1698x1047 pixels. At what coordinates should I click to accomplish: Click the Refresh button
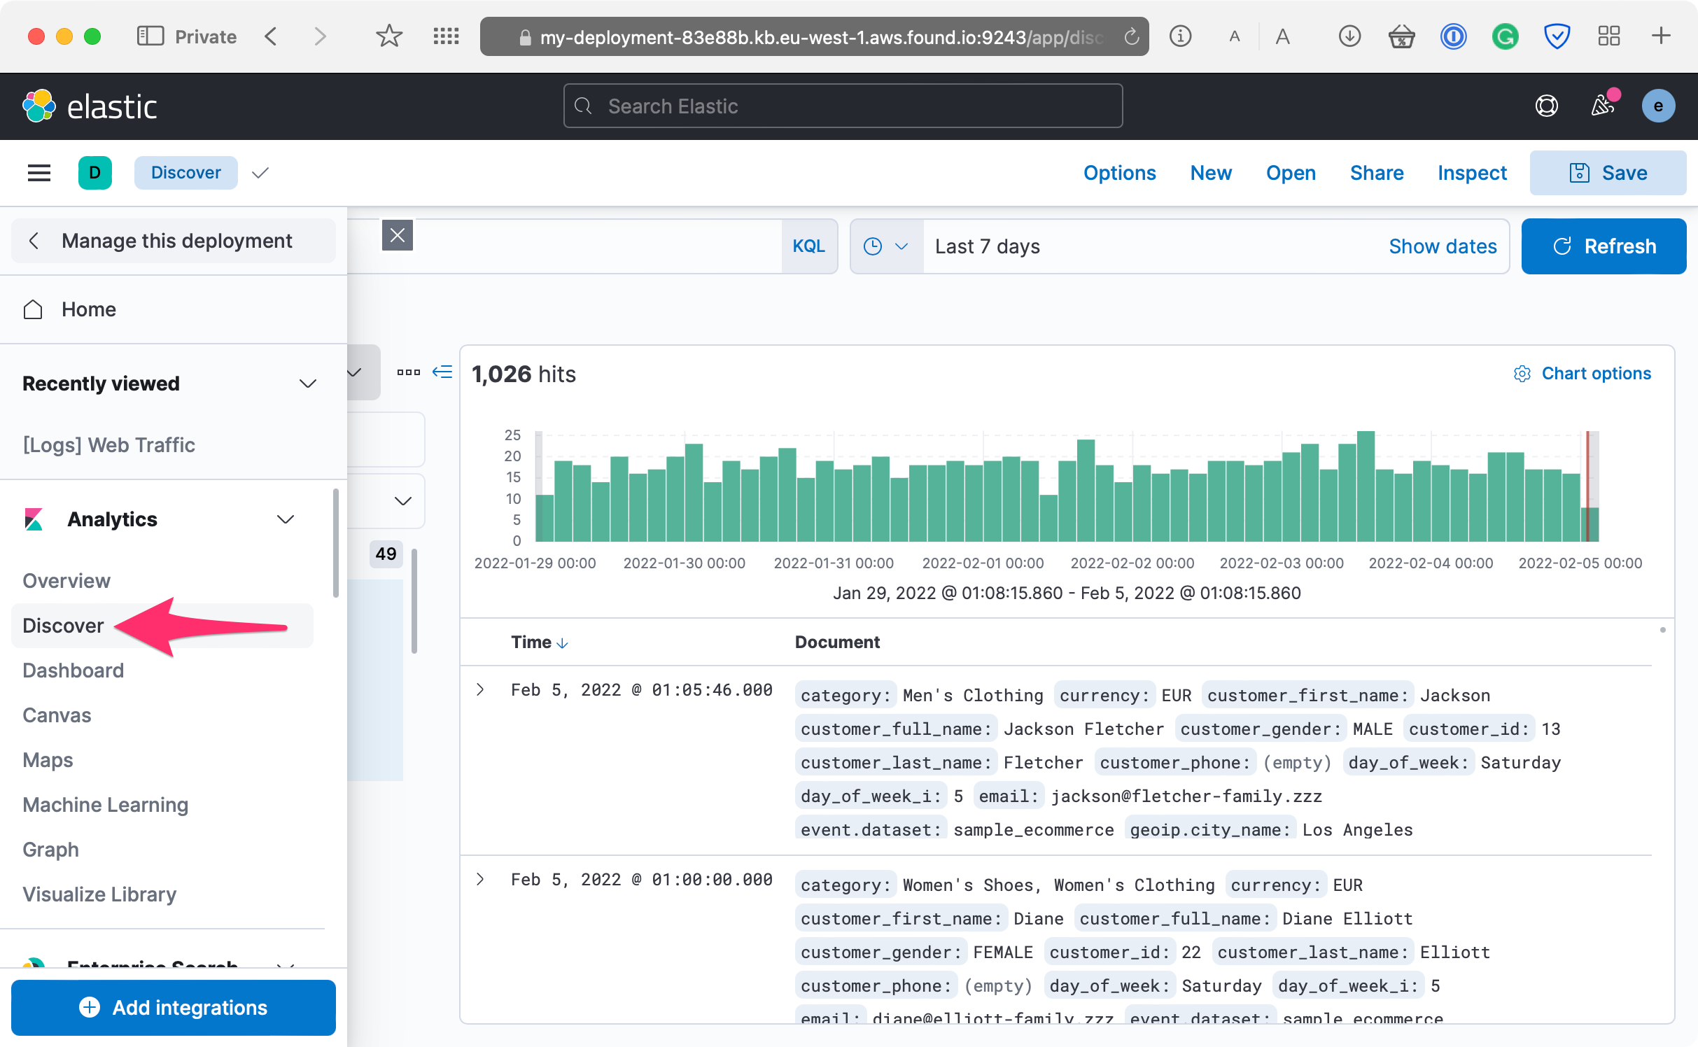click(1604, 246)
